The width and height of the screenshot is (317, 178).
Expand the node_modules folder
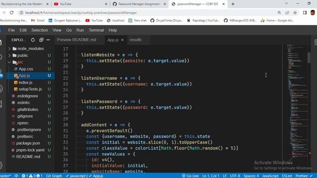28,48
